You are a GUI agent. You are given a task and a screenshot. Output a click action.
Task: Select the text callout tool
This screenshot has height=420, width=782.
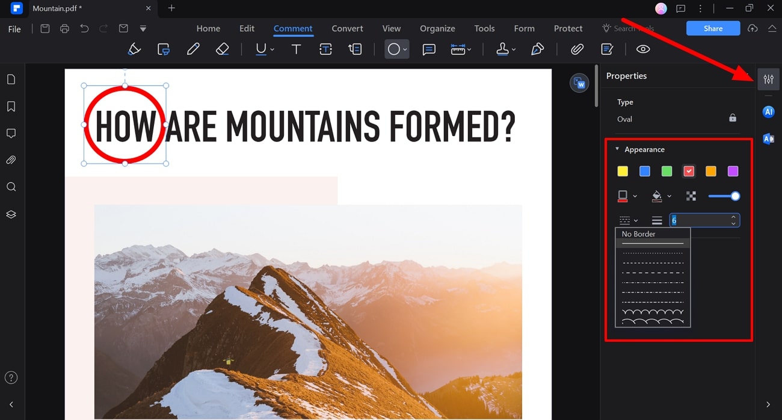click(x=355, y=49)
